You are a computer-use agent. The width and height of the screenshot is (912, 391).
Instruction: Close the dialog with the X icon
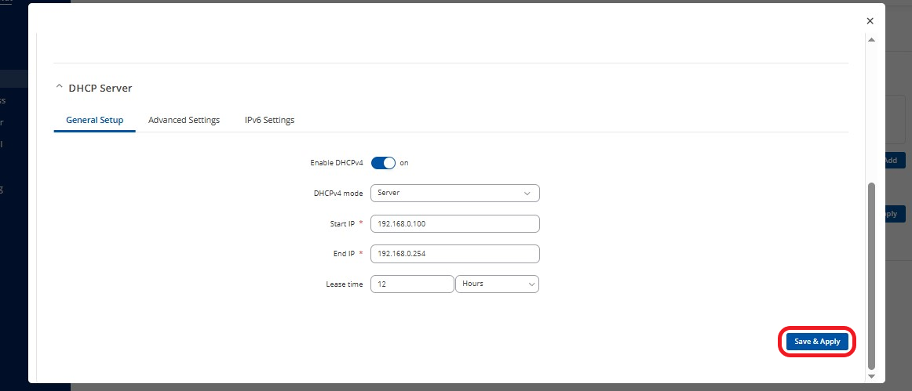870,21
